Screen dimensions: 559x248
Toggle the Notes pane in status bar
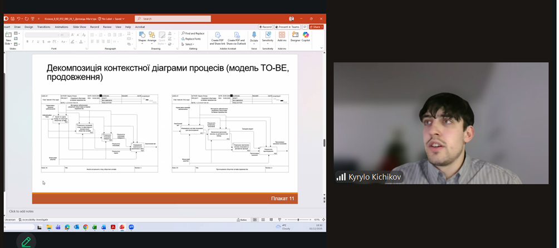coord(243,220)
